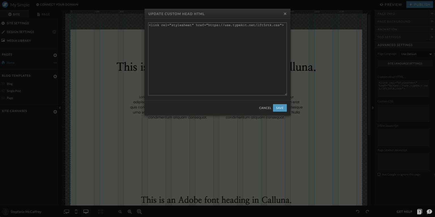Screen dimensions: 435x217
Task: Switch to desktop preview mode
Action: tap(86, 212)
